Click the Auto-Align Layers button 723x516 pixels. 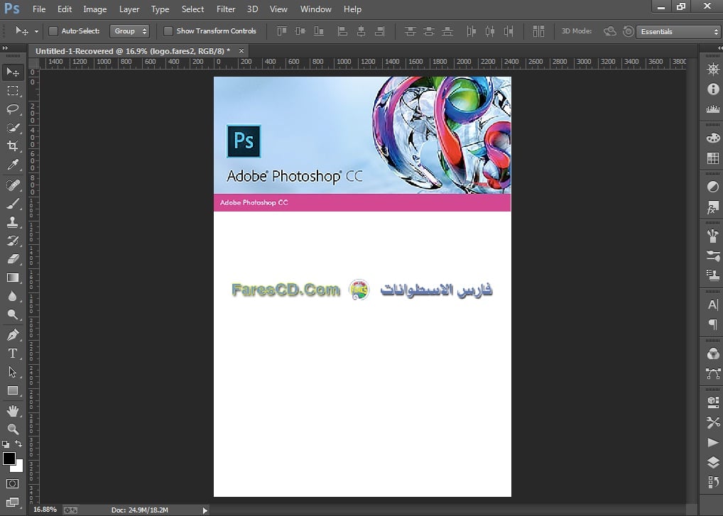click(538, 31)
